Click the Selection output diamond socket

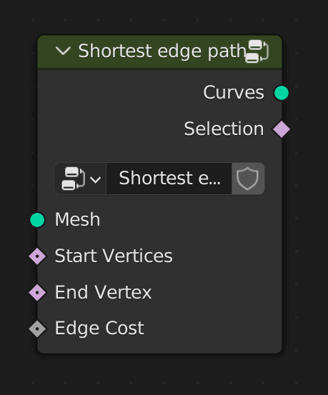282,129
